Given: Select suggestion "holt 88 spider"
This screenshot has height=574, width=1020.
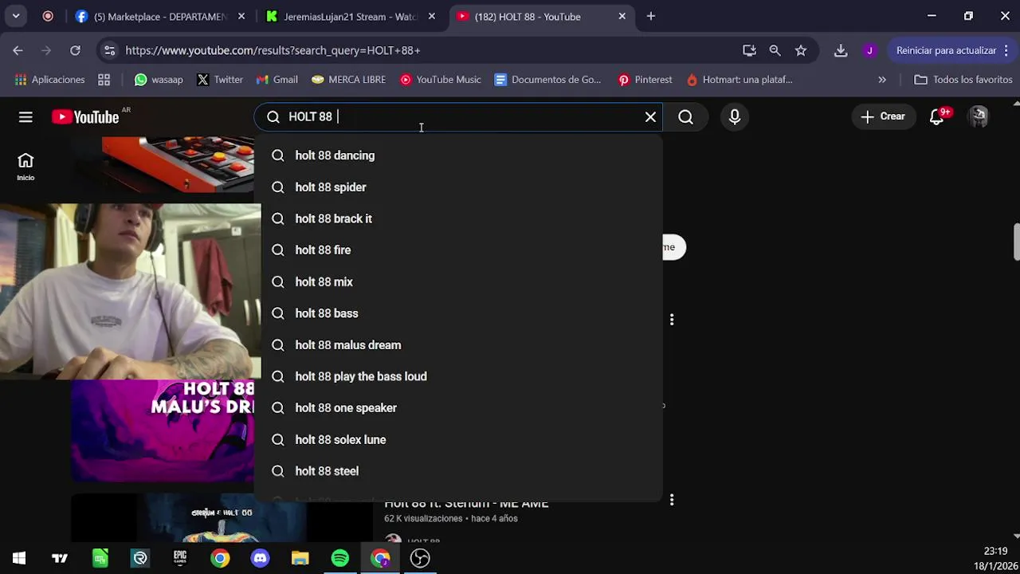Looking at the screenshot, I should 458,187.
